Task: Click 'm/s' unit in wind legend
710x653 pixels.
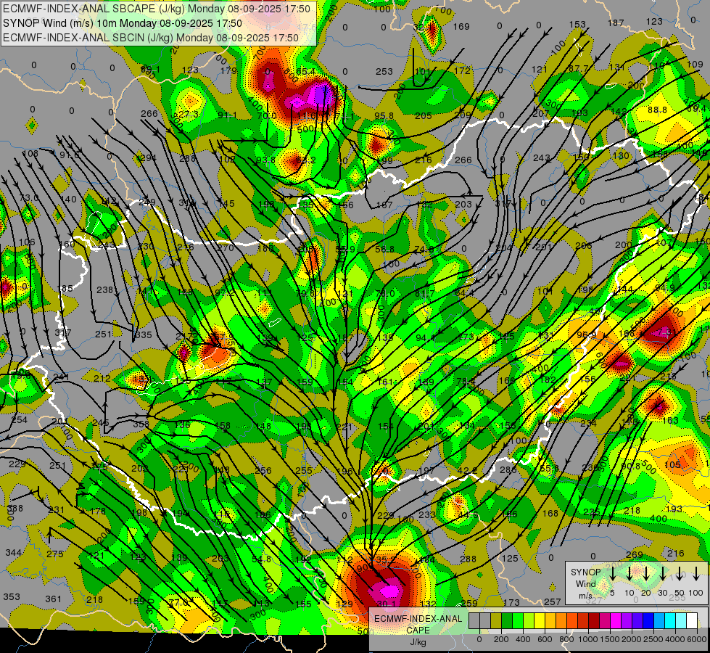Action: coord(585,596)
